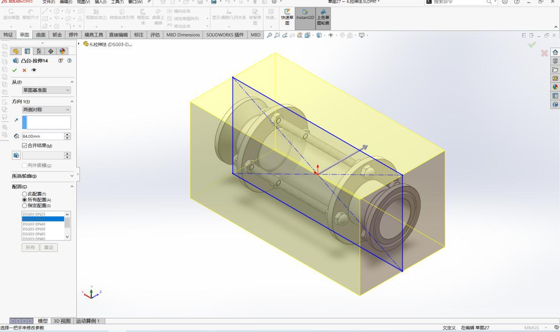Increment depth using the 84.00mm spinner arrow

click(x=67, y=134)
